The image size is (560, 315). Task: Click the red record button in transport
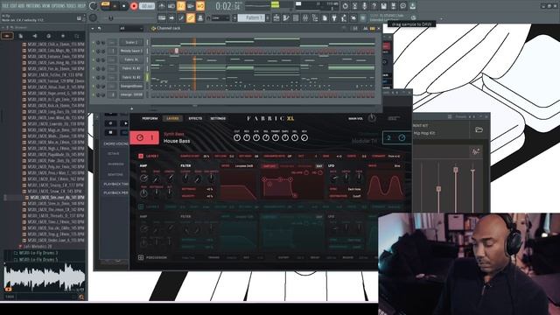coord(134,6)
